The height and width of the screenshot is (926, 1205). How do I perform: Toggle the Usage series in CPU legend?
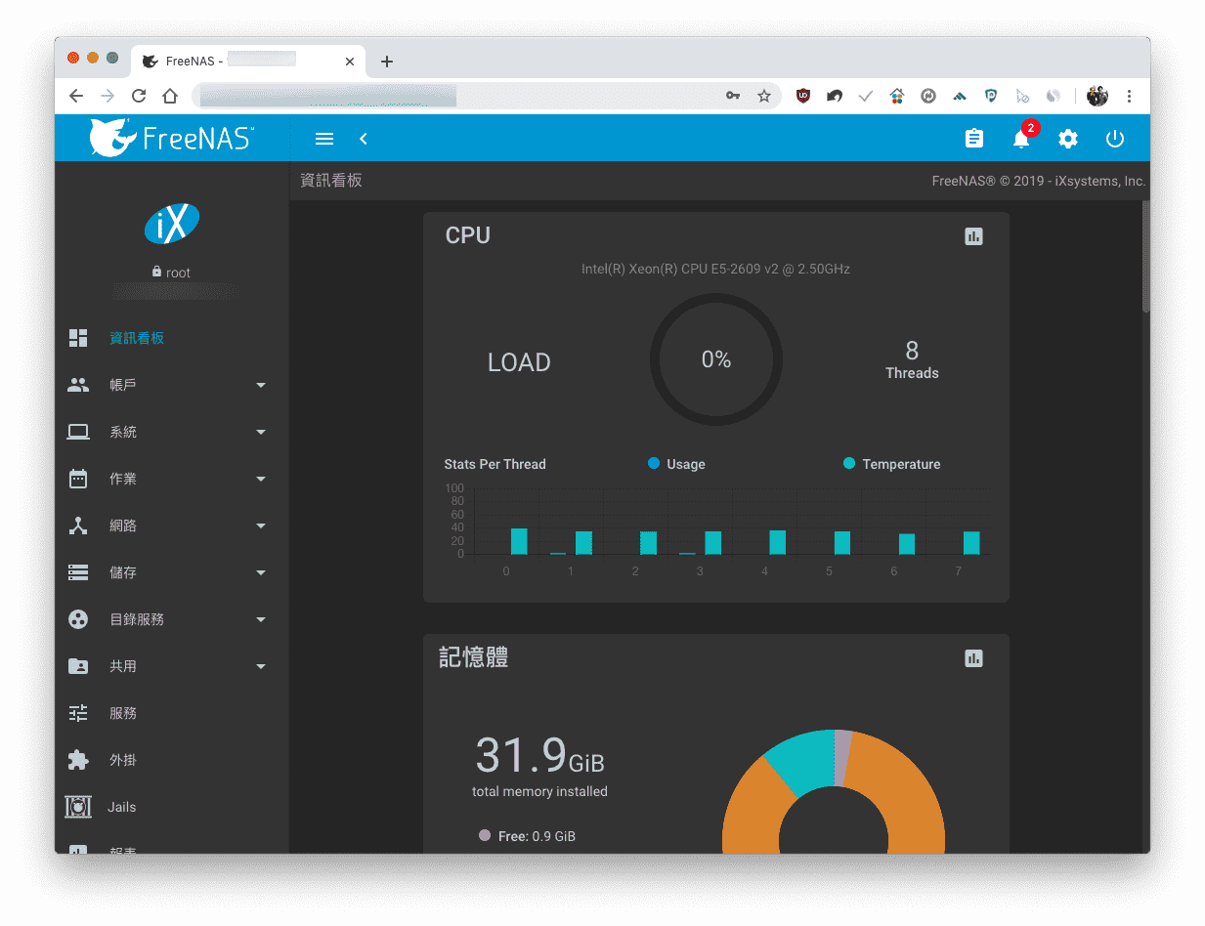[676, 464]
